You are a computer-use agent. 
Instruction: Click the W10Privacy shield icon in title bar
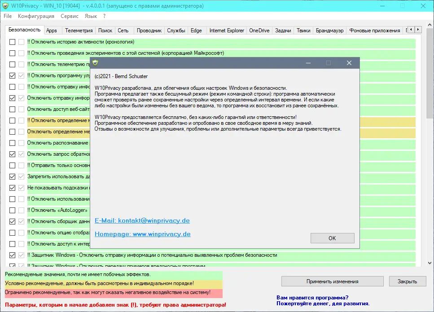(x=5, y=6)
